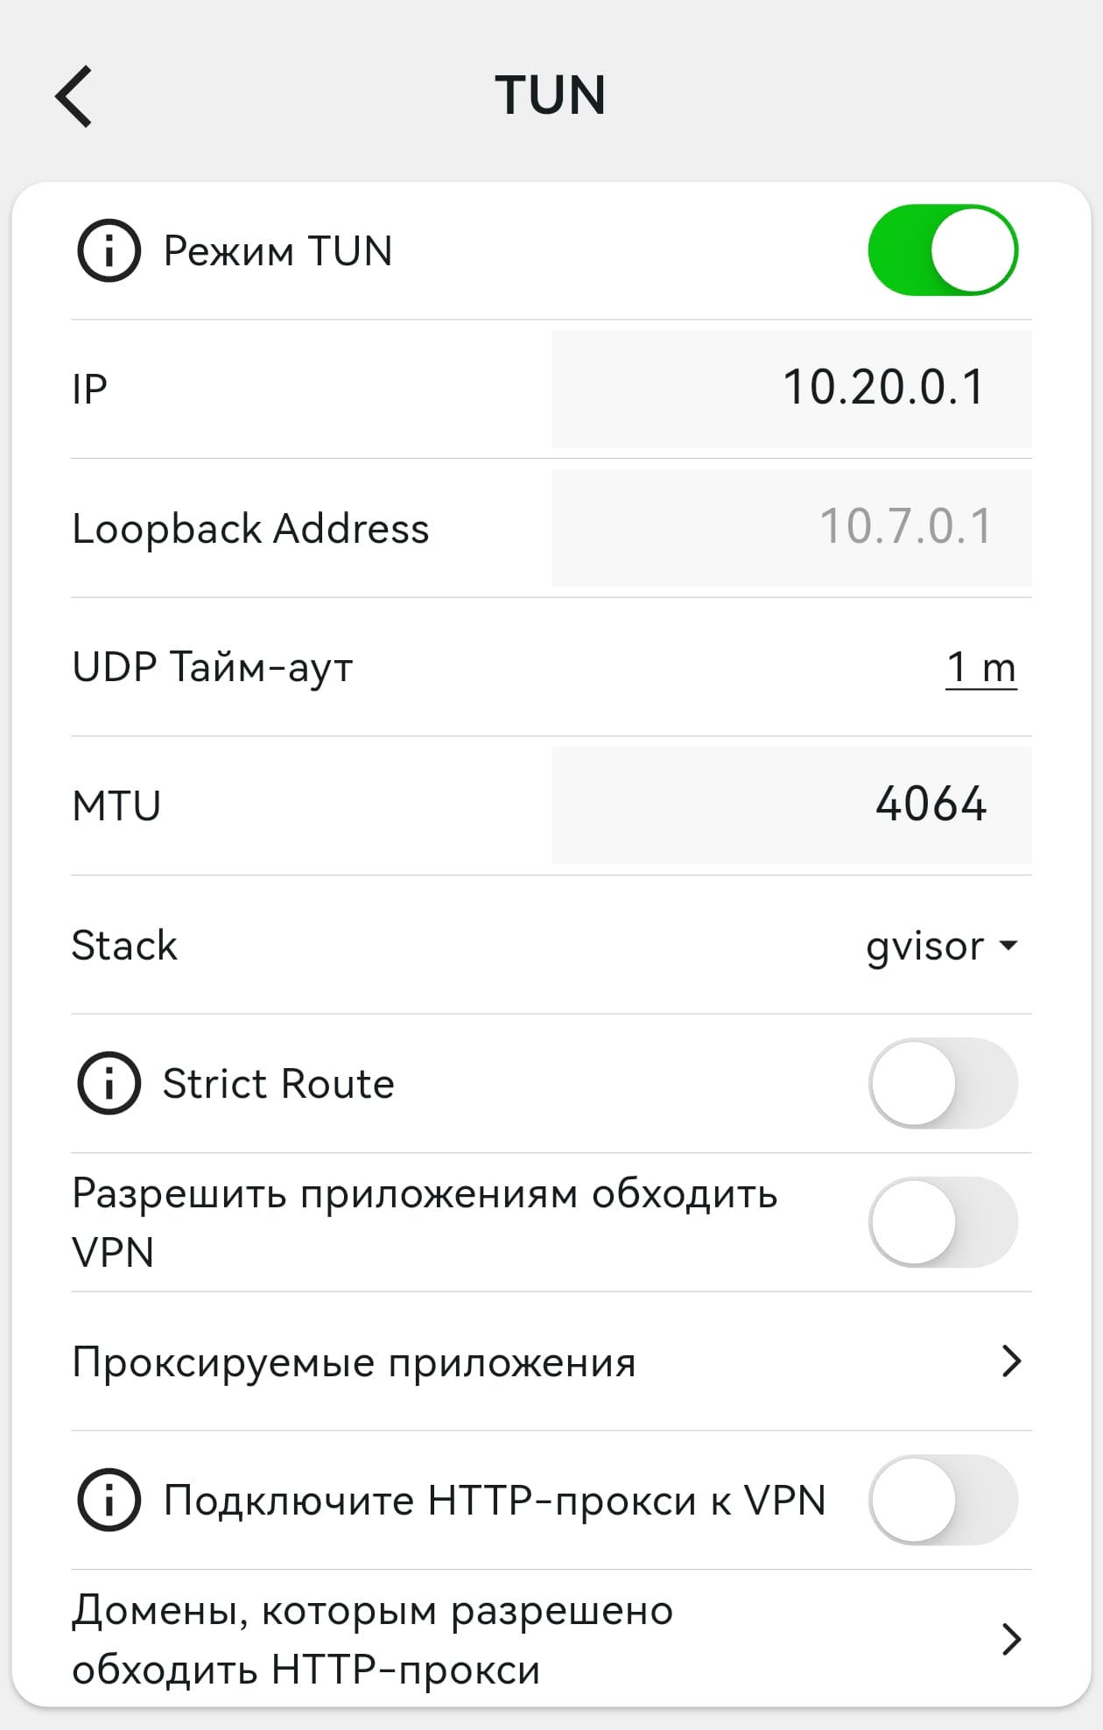The image size is (1103, 1730).
Task: Tap the UDP Тайм-аут label
Action: pos(213,667)
